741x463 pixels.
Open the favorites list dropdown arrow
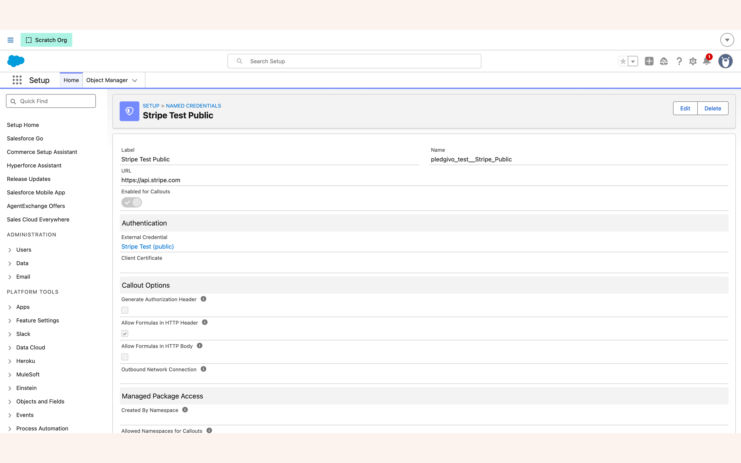(x=633, y=61)
